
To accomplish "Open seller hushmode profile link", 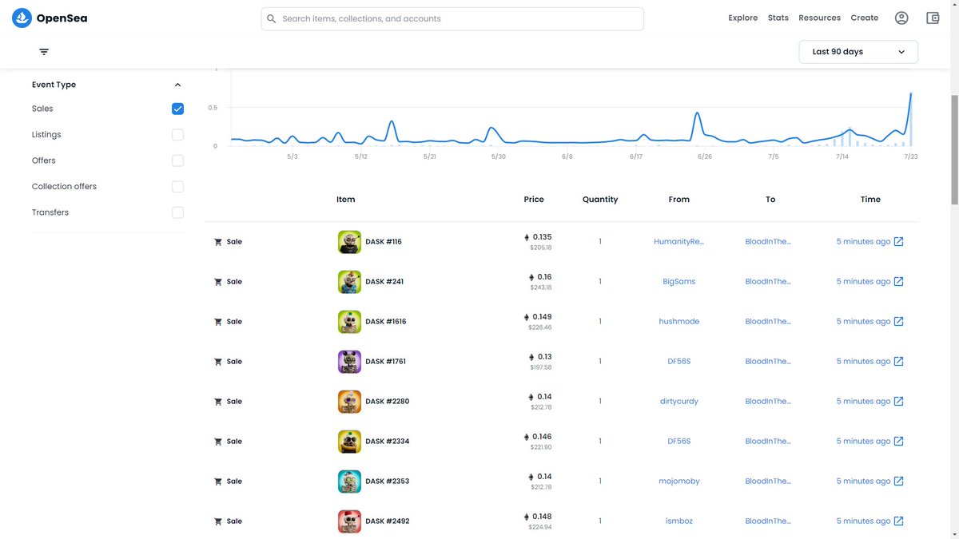I will (x=678, y=321).
